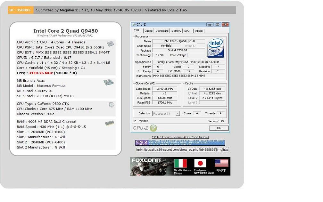Click the Rated FSB 1720.1 MHz value

[x=165, y=103]
